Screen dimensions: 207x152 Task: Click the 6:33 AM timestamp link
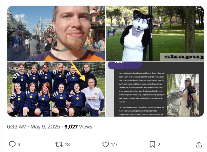[17, 127]
